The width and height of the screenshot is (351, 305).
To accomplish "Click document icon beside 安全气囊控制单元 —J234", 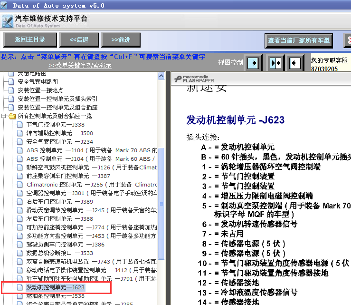I will 20,141.
